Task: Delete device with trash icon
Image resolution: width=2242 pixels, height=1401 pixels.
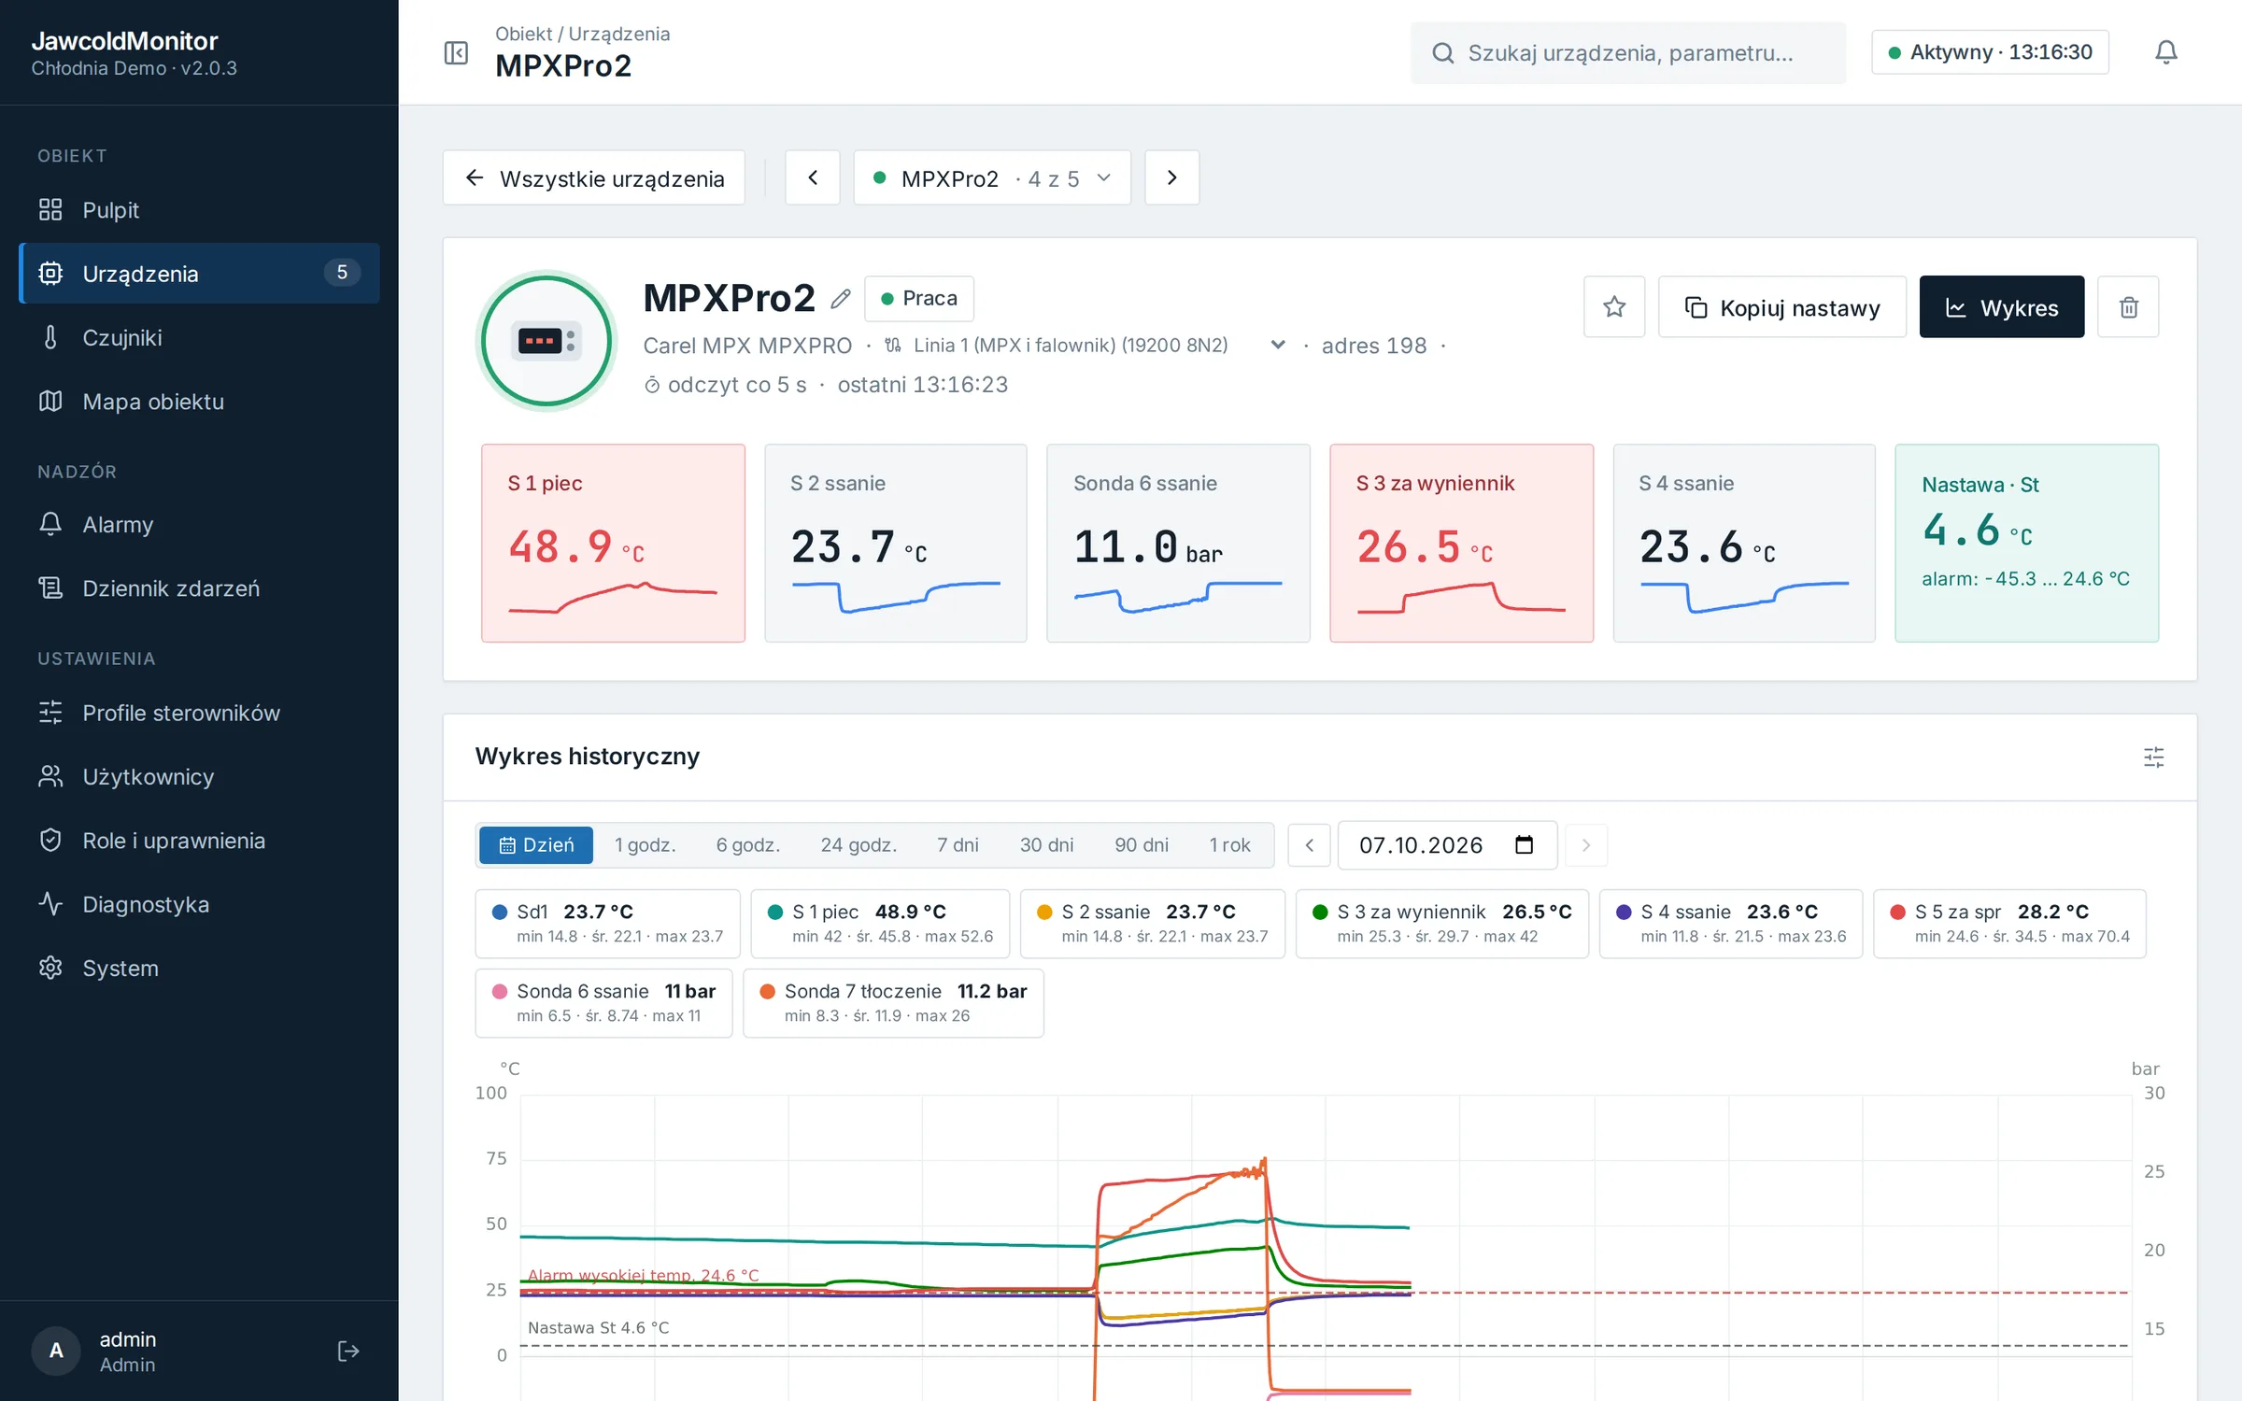Action: click(x=2128, y=306)
